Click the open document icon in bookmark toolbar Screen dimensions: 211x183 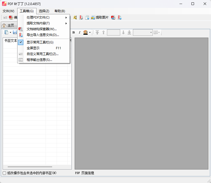(x=6, y=32)
